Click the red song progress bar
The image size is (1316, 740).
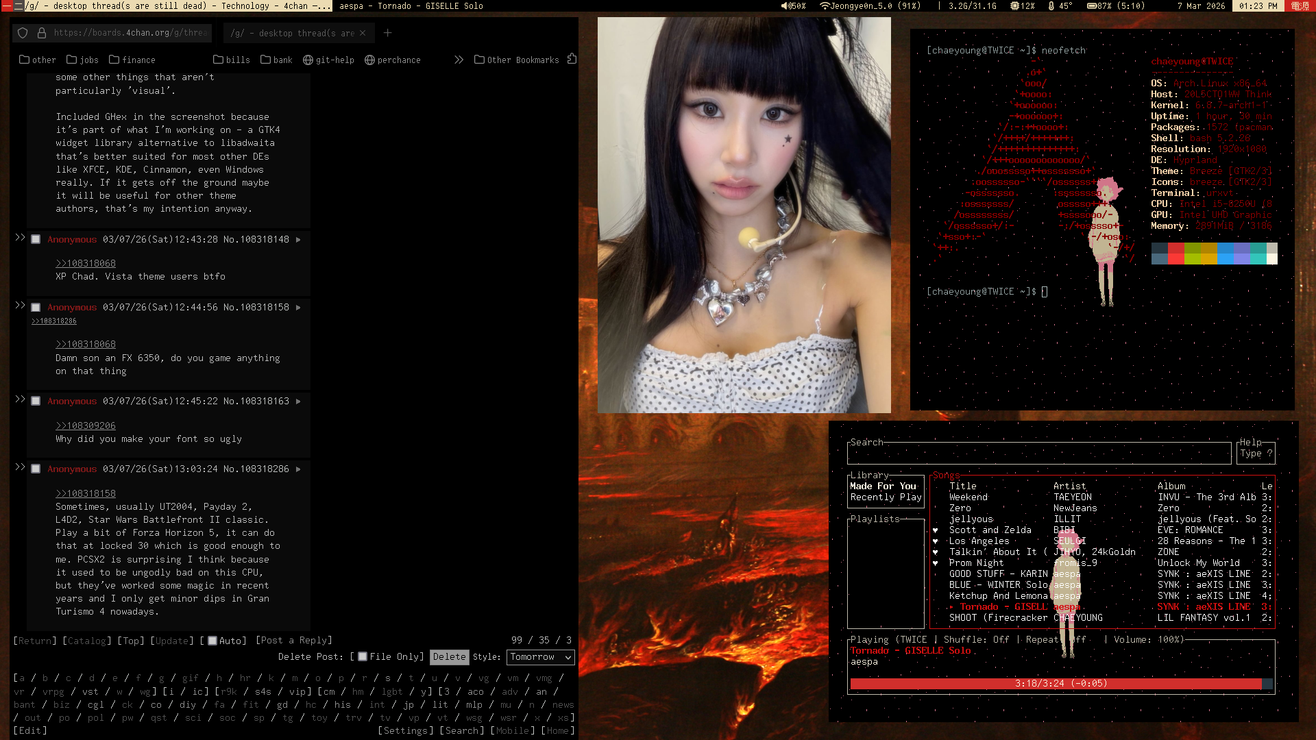[x=1056, y=684]
